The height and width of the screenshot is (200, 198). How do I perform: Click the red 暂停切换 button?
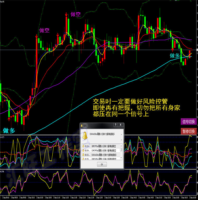click(189, 131)
